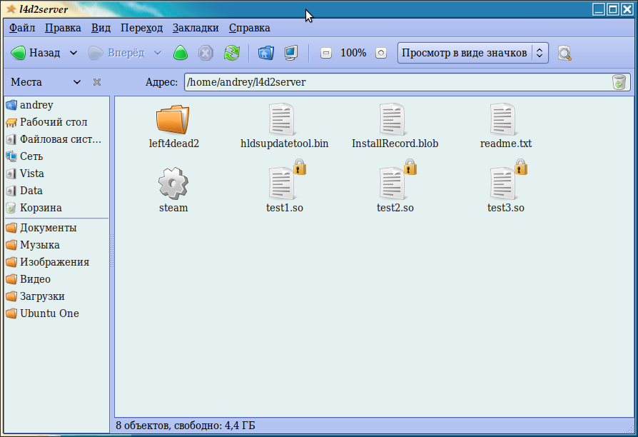Zoom out with the minus button
The image size is (638, 437).
(326, 53)
